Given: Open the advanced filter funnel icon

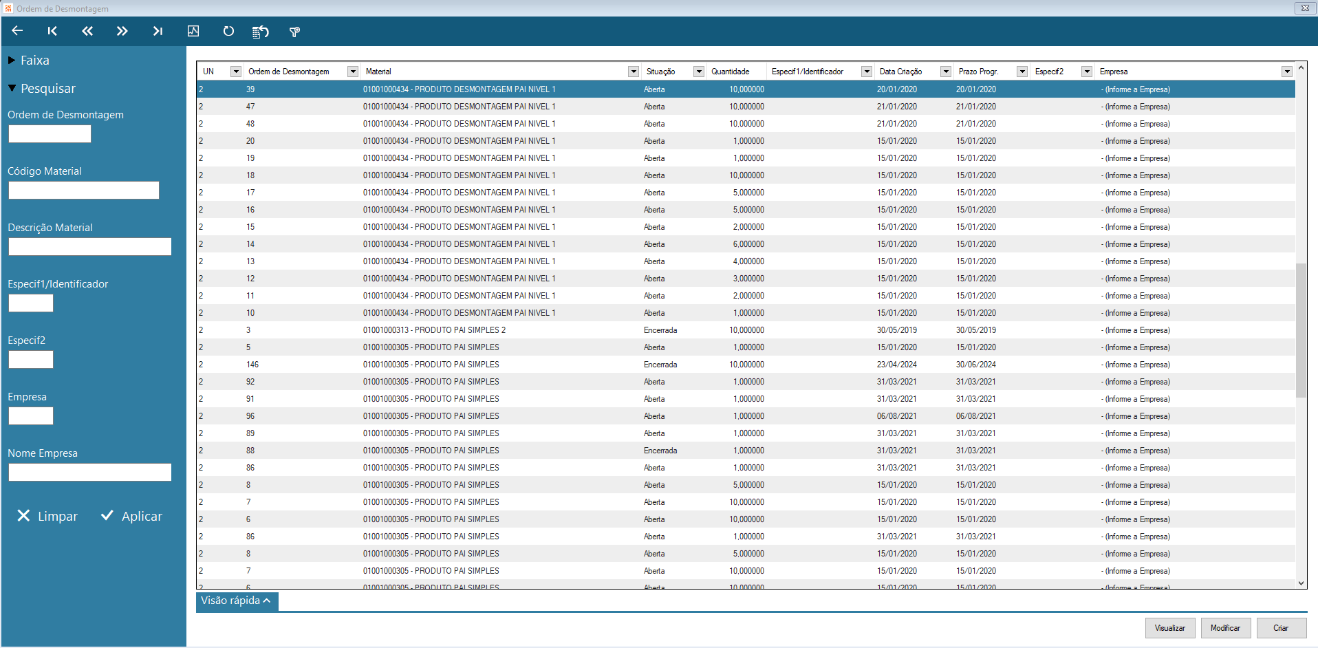Looking at the screenshot, I should click(x=294, y=32).
